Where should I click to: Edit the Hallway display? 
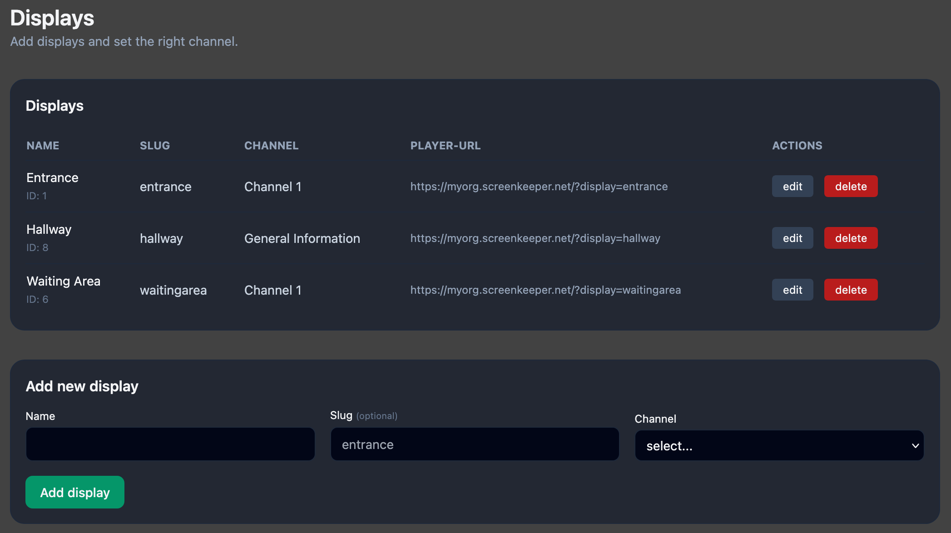pos(792,238)
